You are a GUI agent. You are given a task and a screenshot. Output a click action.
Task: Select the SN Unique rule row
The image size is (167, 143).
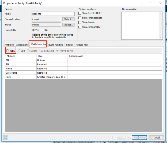pyautogui.click(x=83, y=60)
